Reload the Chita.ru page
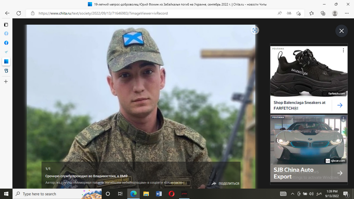Image resolution: width=354 pixels, height=199 pixels. pyautogui.click(x=19, y=13)
